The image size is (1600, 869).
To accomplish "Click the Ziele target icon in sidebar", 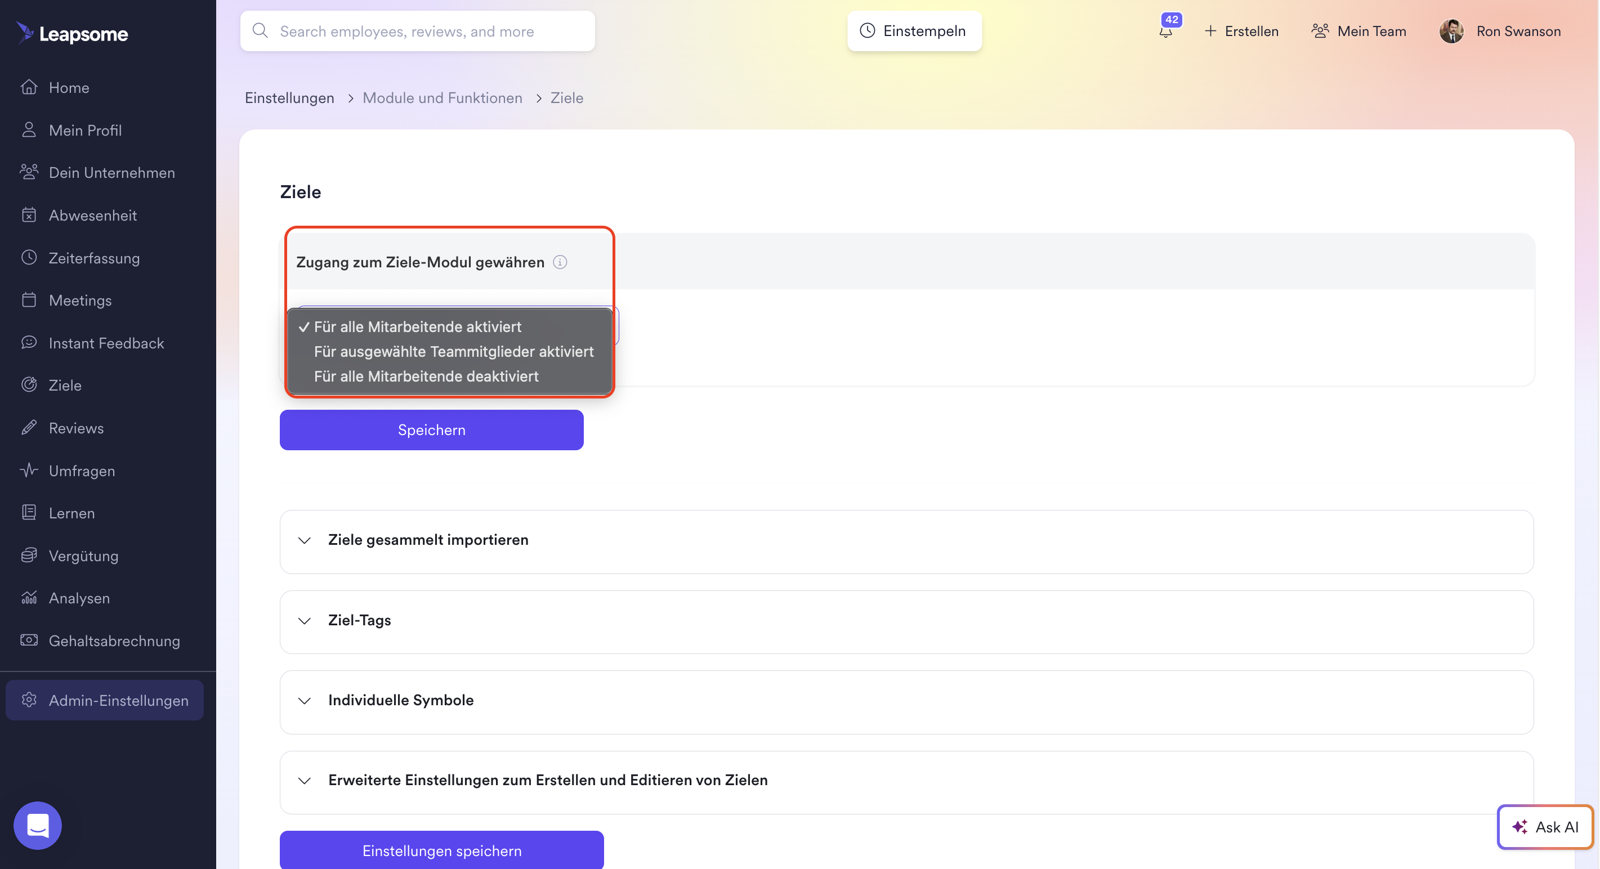I will pos(29,385).
